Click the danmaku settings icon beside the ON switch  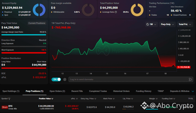coord(65,79)
